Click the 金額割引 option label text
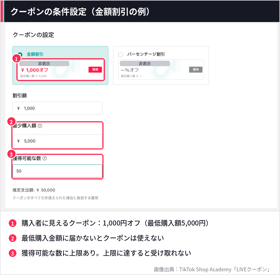 coord(35,54)
